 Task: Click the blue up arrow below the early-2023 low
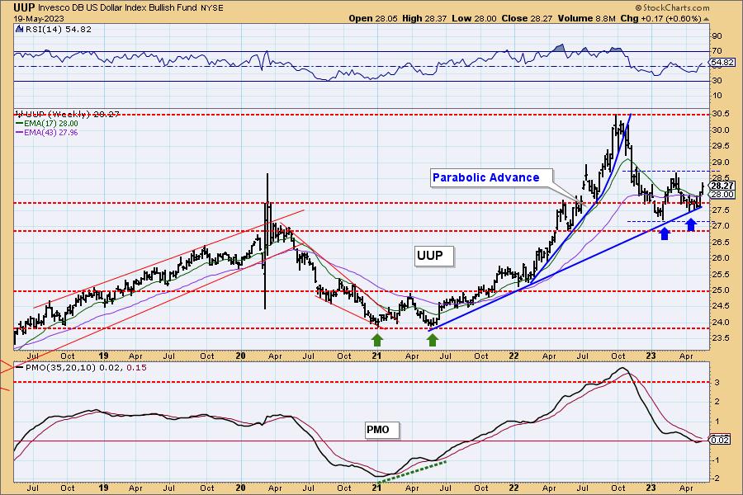665,233
